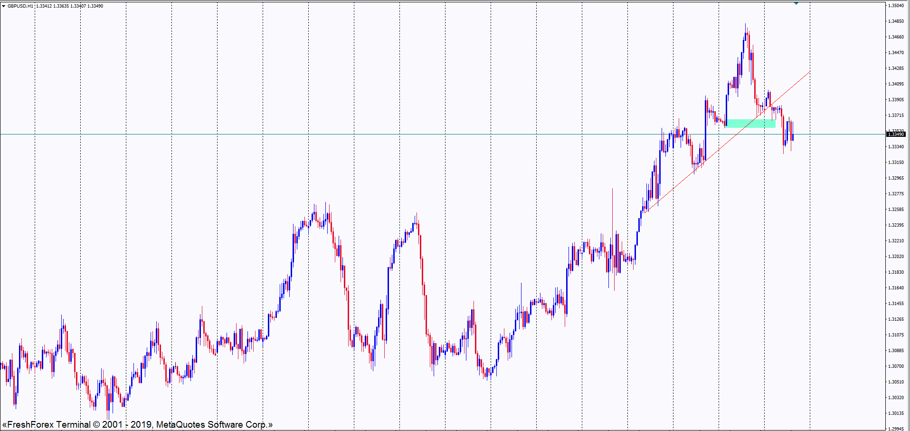Click the 1.35040 label on the price scale
910x431 pixels.
tap(896, 6)
